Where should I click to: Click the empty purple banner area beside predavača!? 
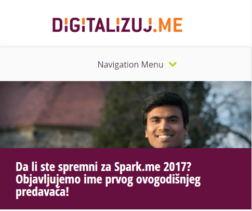[x=156, y=194]
